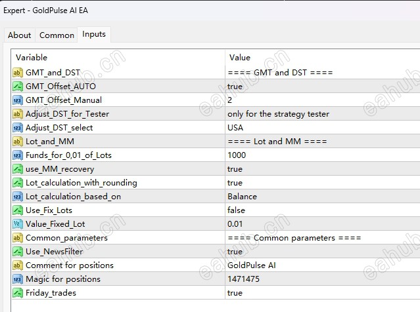Screen dimensions: 420x312
Task: Open the Use_Fix_Lots false value dropdown
Action: 323,210
